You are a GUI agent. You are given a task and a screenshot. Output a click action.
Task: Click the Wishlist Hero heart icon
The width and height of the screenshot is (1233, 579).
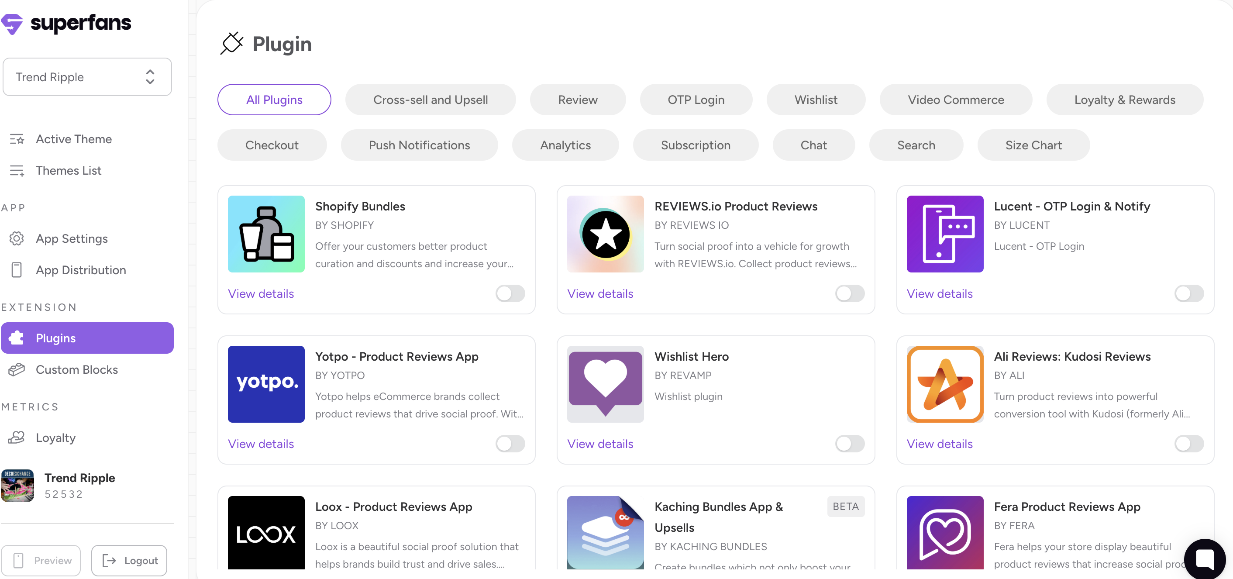pos(605,384)
